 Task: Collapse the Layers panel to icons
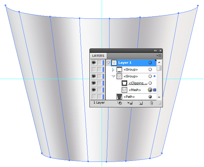(155, 50)
